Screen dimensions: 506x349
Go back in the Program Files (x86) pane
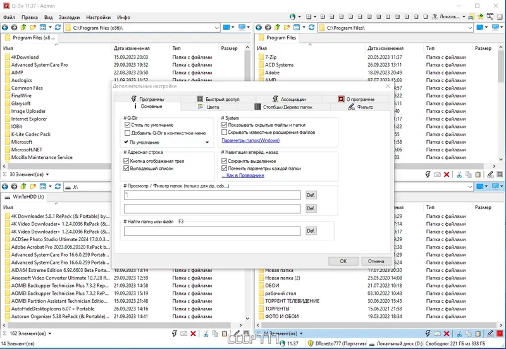pos(5,27)
